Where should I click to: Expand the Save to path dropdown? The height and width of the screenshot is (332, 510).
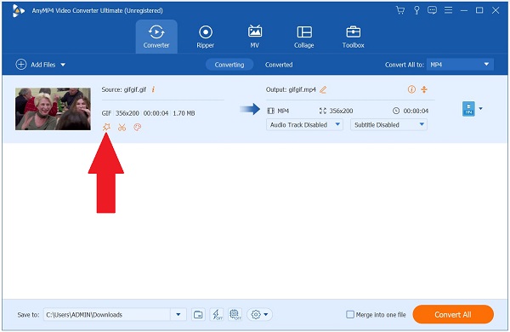178,314
